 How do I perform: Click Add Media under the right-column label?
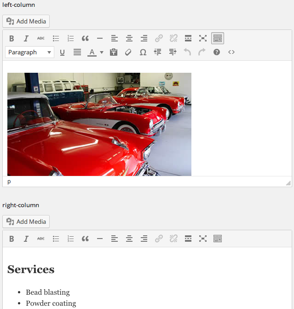pyautogui.click(x=26, y=222)
